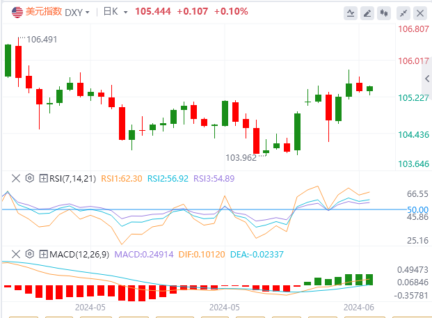The width and height of the screenshot is (432, 318).
Task: Click the 105.227 axis price
Action: (x=413, y=98)
